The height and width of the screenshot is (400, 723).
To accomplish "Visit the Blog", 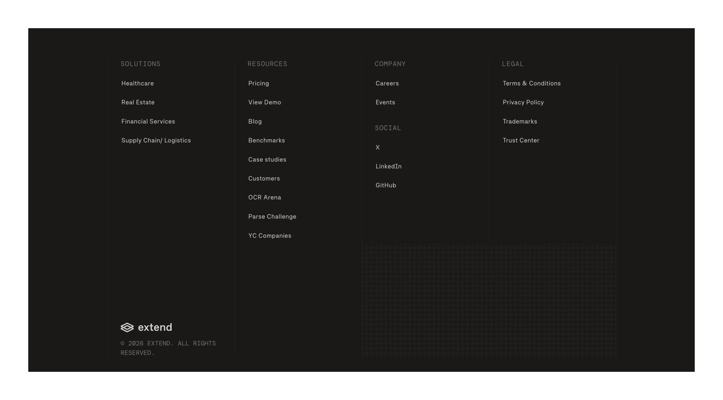I will [x=255, y=122].
